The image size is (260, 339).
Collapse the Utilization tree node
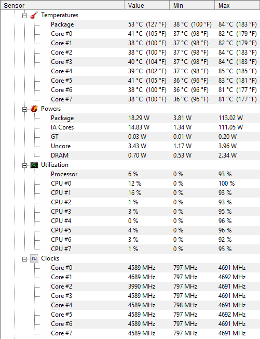pos(24,166)
